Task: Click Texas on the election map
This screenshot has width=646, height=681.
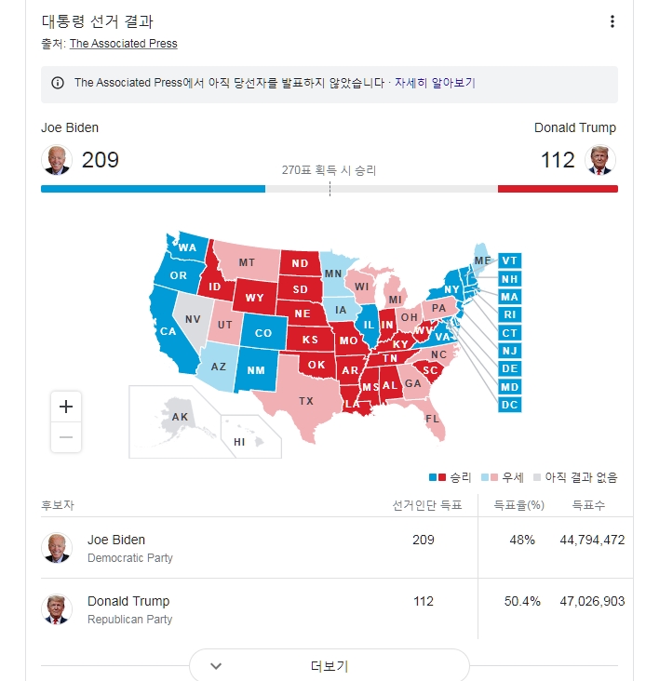Action: [305, 401]
